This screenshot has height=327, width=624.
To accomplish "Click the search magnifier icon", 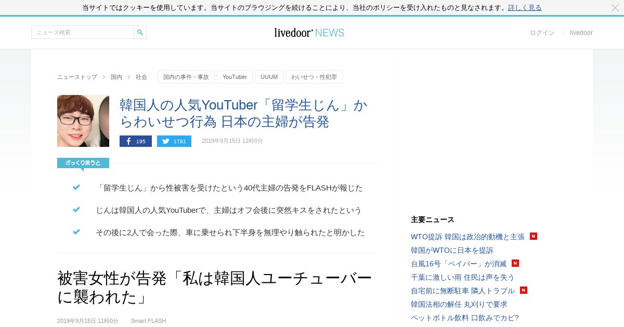I will [x=140, y=32].
